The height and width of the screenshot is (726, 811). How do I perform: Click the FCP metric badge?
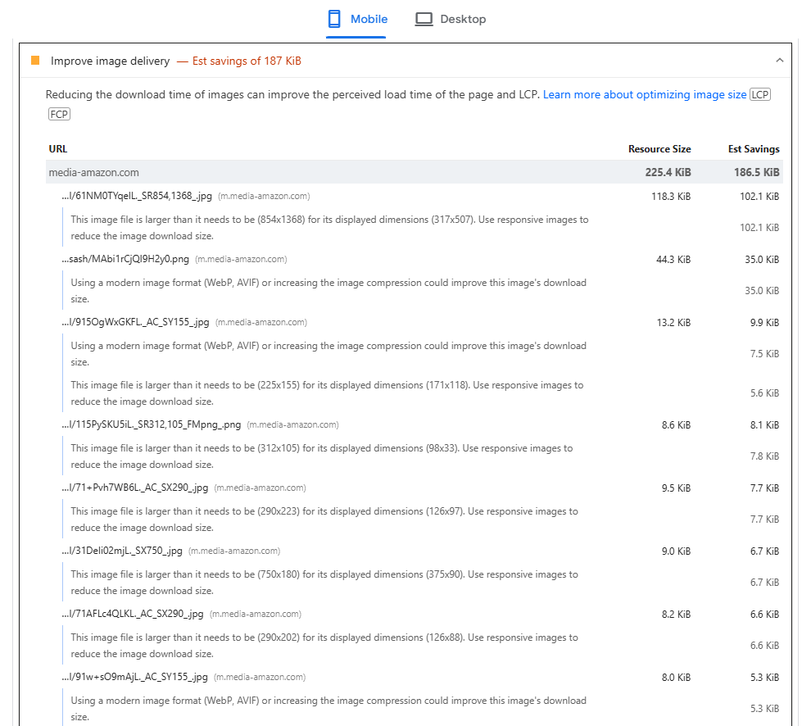pyautogui.click(x=59, y=115)
